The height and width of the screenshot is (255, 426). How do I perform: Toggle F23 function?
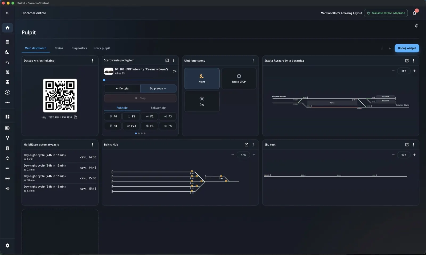131,126
